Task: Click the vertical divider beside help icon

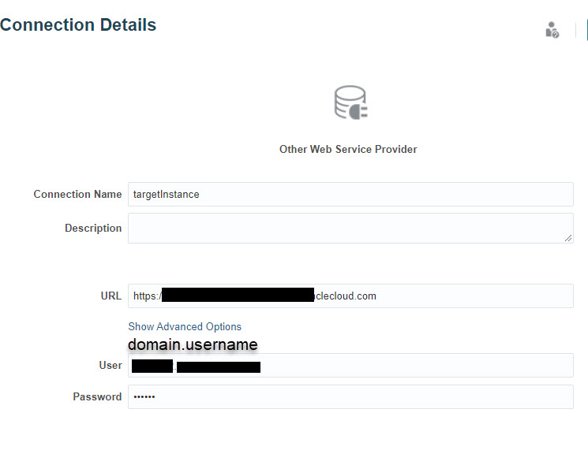Action: click(575, 30)
